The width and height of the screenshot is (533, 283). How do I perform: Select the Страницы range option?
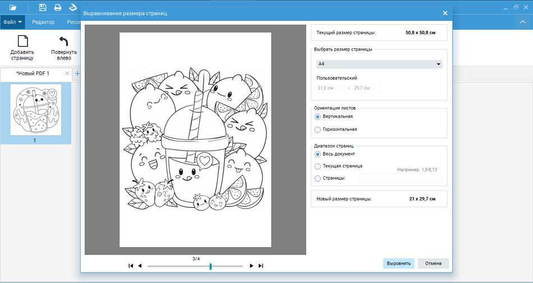tap(318, 178)
